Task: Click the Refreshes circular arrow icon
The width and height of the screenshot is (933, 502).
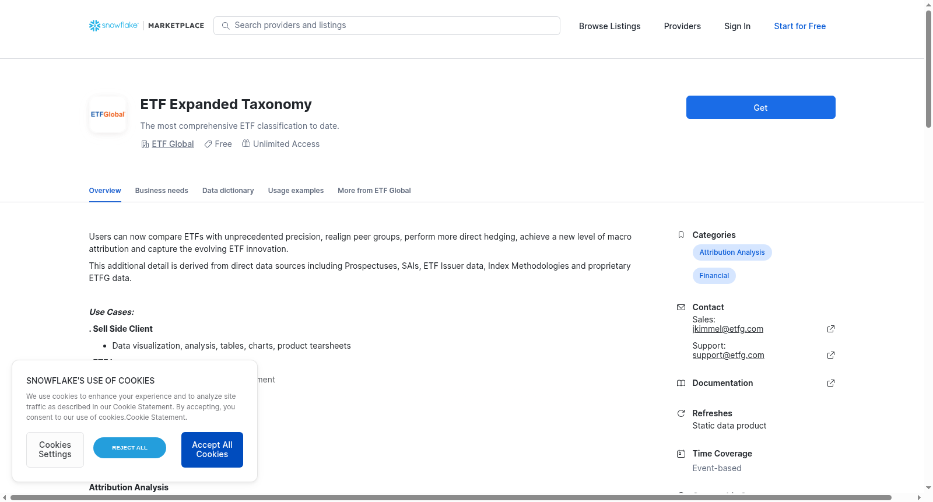Action: 681,413
